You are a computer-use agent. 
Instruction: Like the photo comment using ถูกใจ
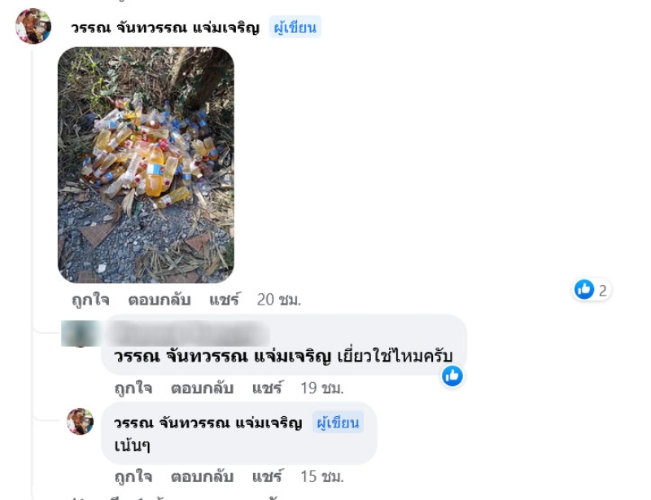[x=90, y=300]
